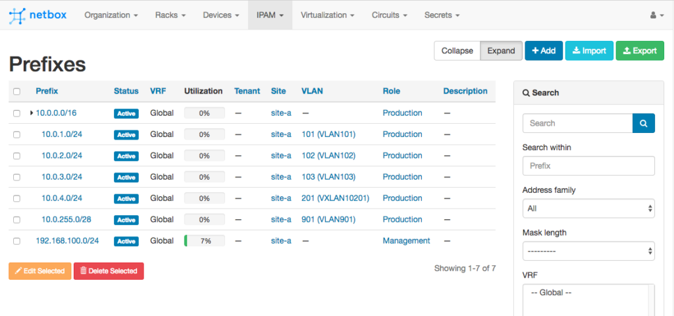Sort by Role column header
The image size is (674, 316).
point(392,91)
